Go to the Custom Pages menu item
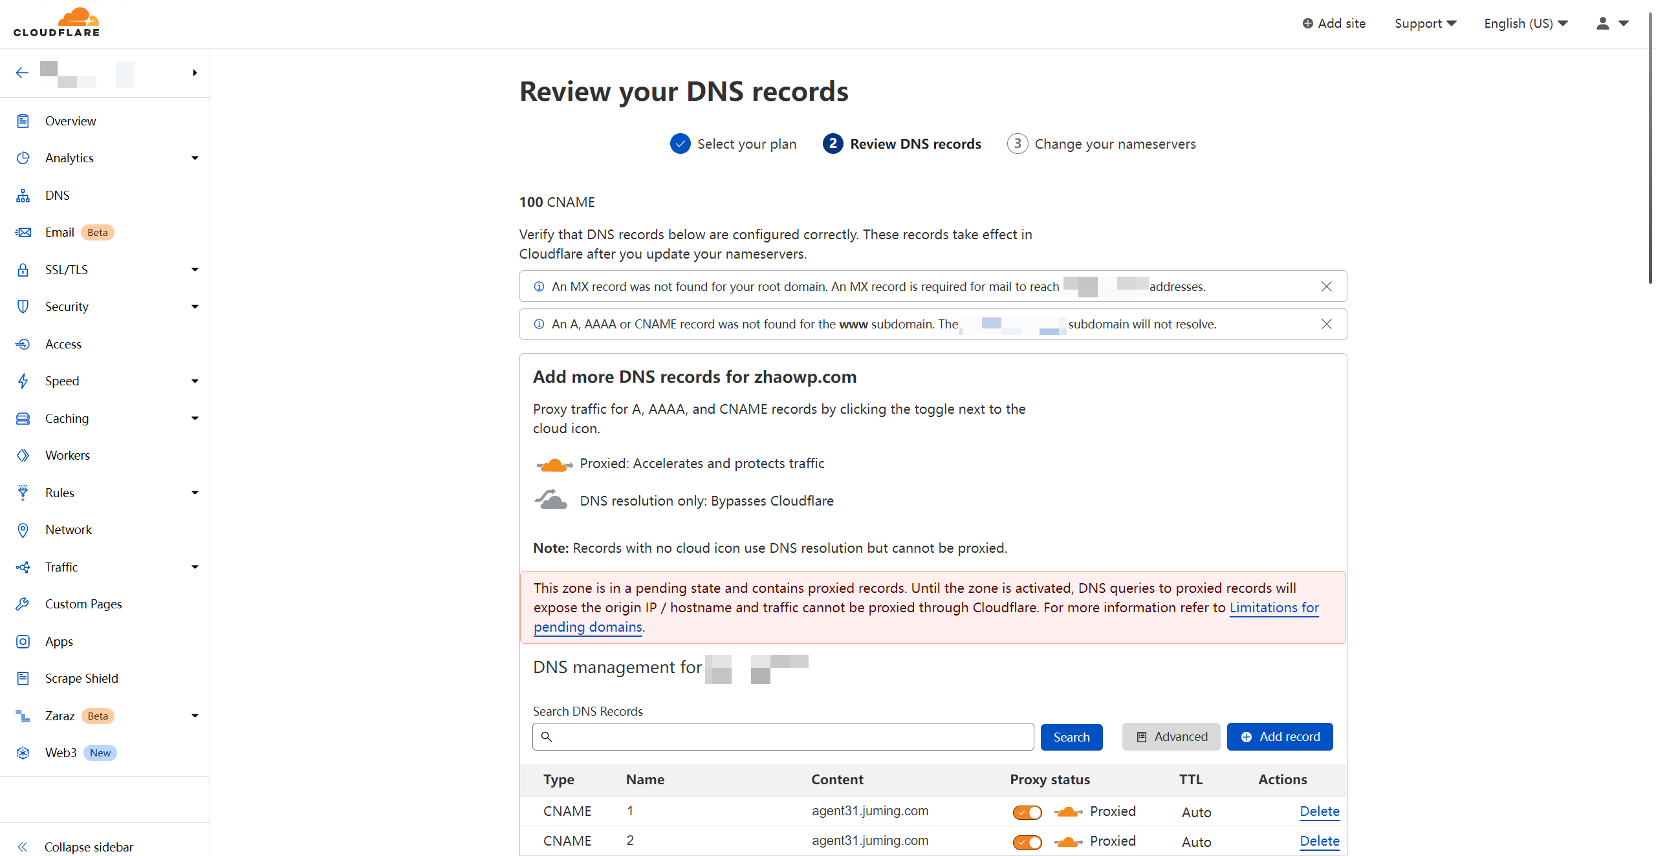Screen dimensions: 1656x856 83,605
